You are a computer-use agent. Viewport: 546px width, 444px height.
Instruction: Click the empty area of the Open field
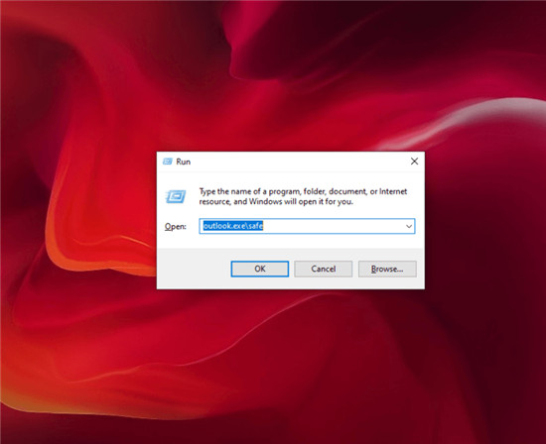click(333, 226)
